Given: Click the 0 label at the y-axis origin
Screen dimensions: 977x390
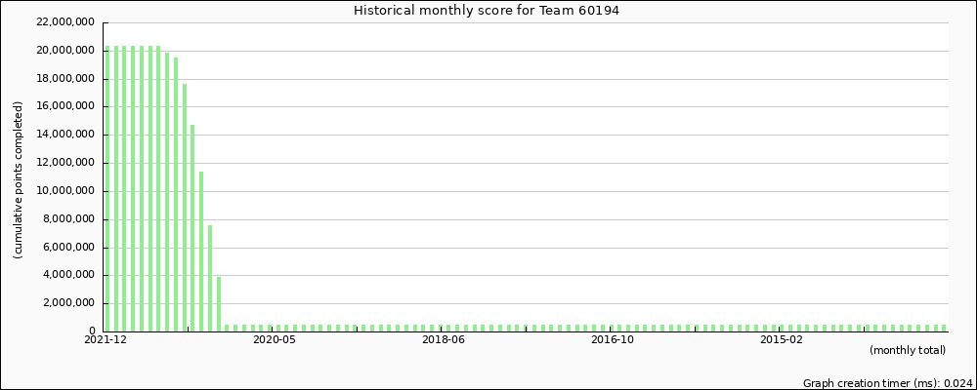Looking at the screenshot, I should [90, 331].
